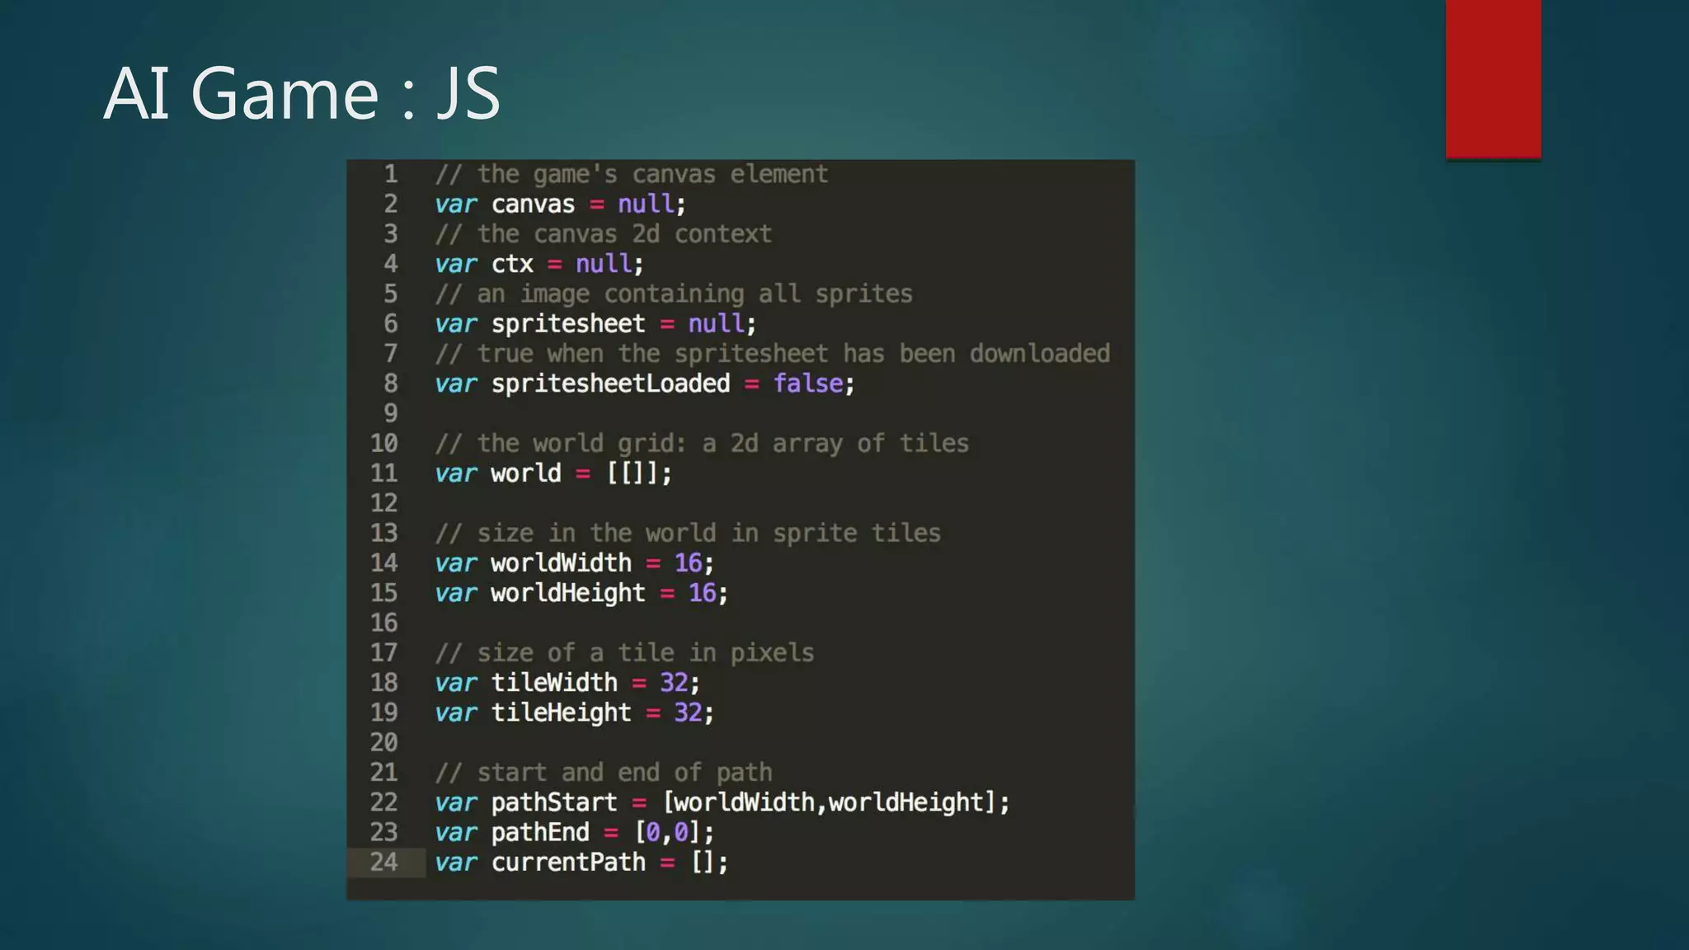Viewport: 1689px width, 950px height.
Task: Click line number 12 on empty line
Action: click(383, 503)
